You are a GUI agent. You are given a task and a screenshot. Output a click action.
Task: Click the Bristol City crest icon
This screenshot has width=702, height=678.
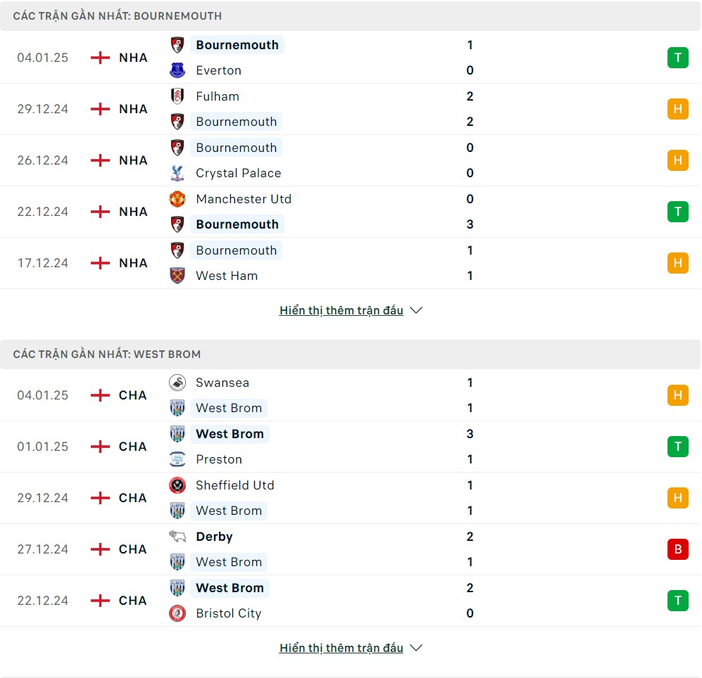[x=177, y=613]
